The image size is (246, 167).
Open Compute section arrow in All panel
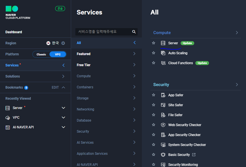coord(237,33)
